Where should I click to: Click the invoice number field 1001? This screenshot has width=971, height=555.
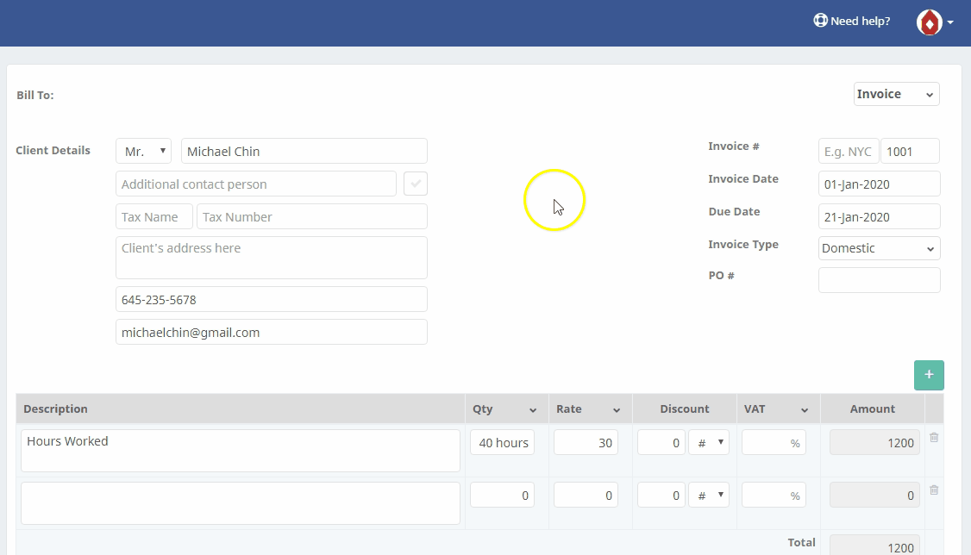911,151
